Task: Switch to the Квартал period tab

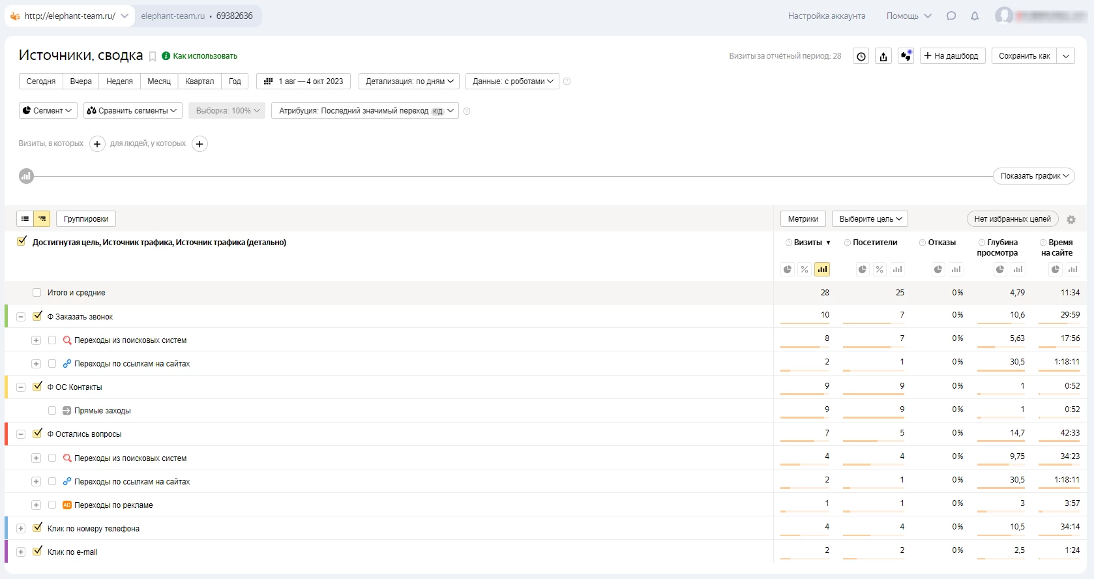Action: (x=199, y=82)
